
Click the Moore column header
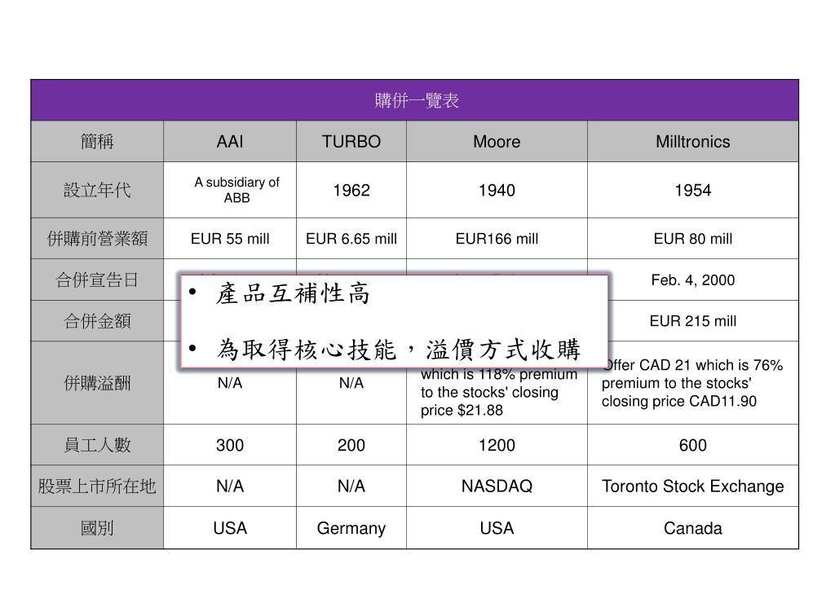(497, 142)
